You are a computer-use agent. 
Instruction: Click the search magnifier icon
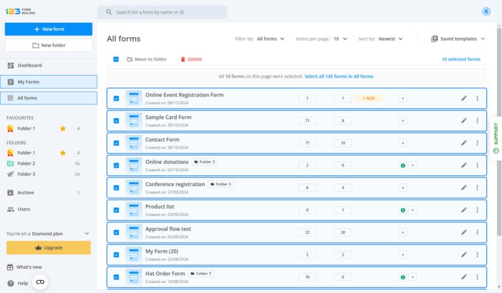pyautogui.click(x=109, y=12)
